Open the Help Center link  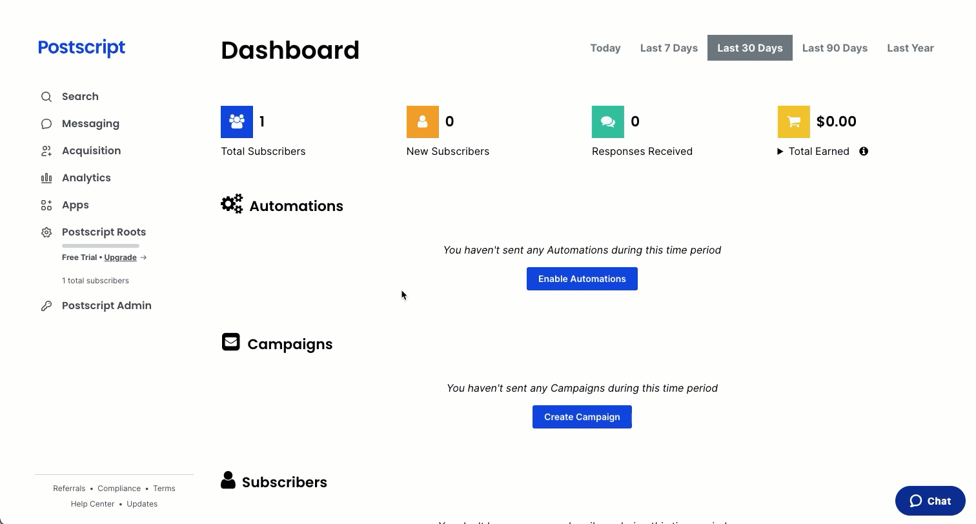pos(92,503)
